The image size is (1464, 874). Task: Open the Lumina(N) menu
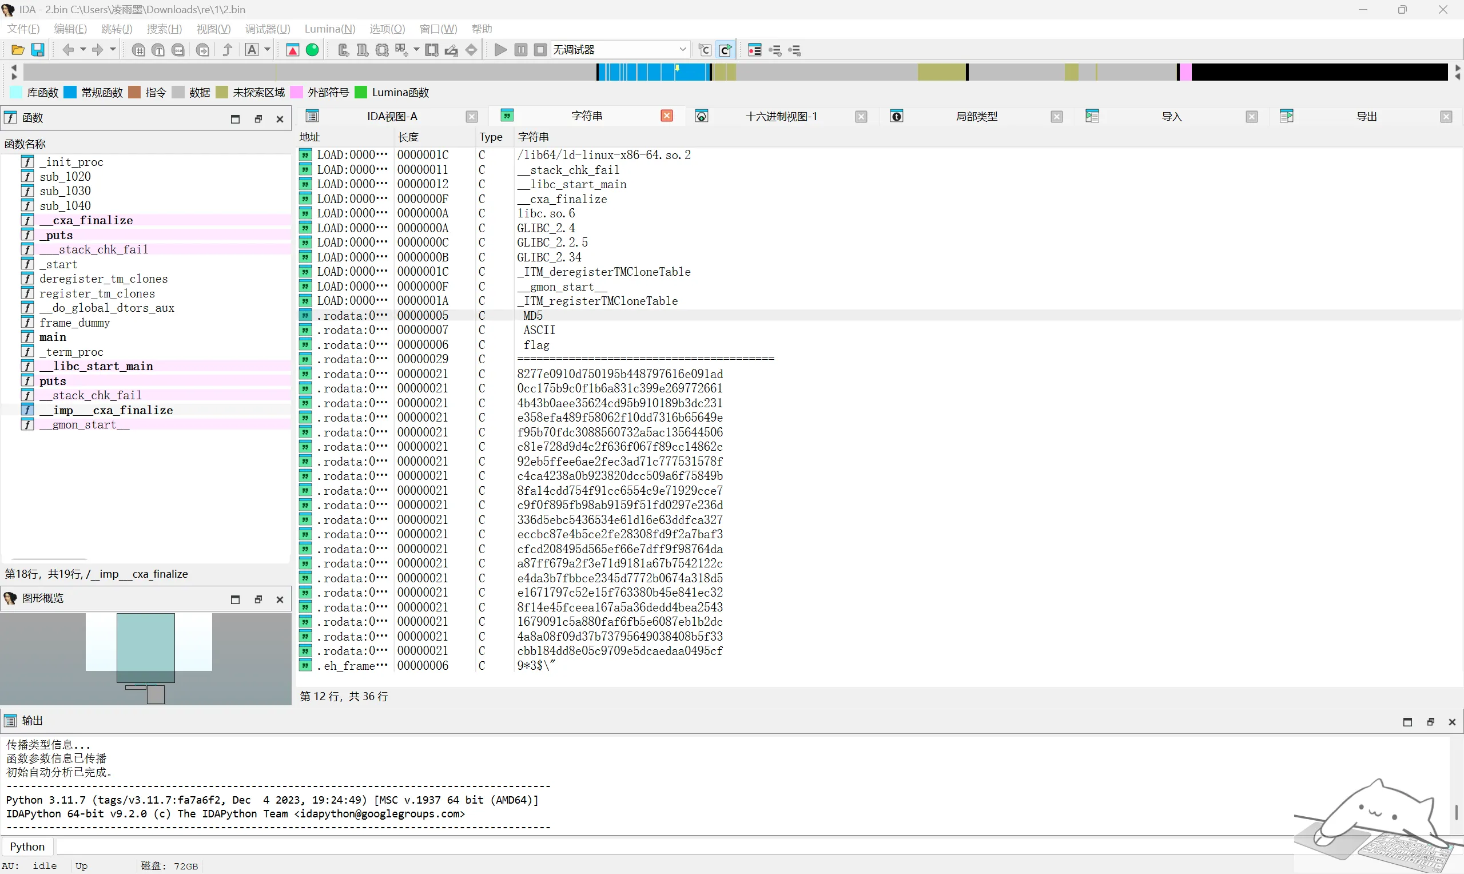coord(329,29)
